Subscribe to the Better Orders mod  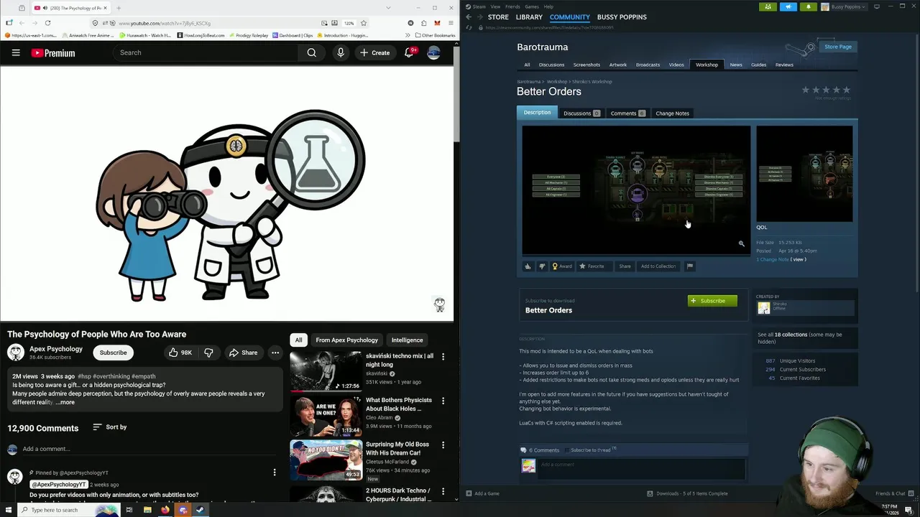712,301
